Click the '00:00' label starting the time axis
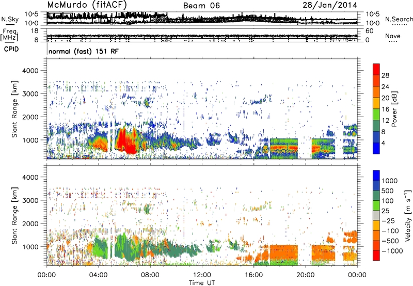The image size is (413, 286). [46, 275]
